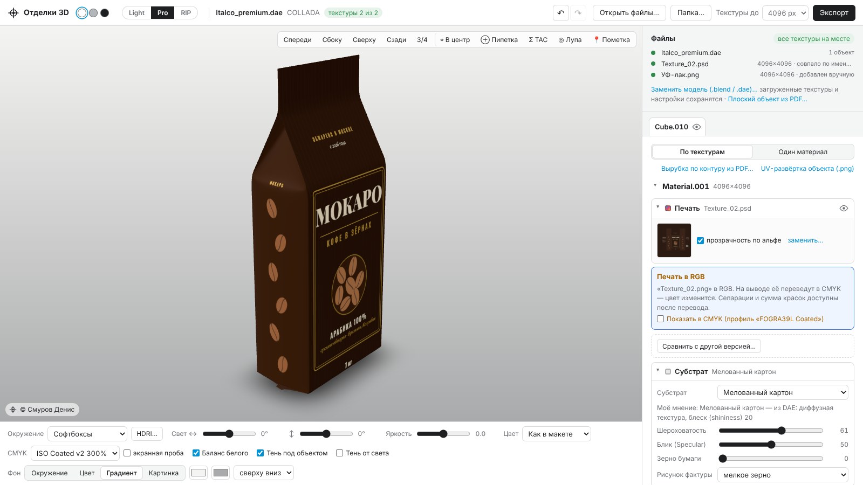Click Выкройка по контуру из PDF link
The image size is (863, 485).
(707, 169)
